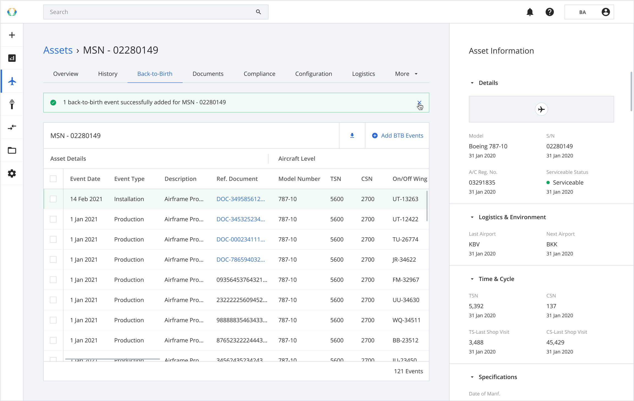Open the settings gear sidebar icon
The height and width of the screenshot is (401, 634).
(x=12, y=173)
